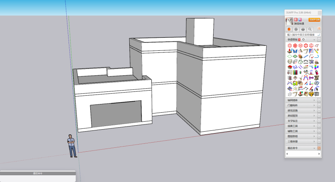Select the gray pipe elbow icon
335x182 pixels.
pos(295,62)
